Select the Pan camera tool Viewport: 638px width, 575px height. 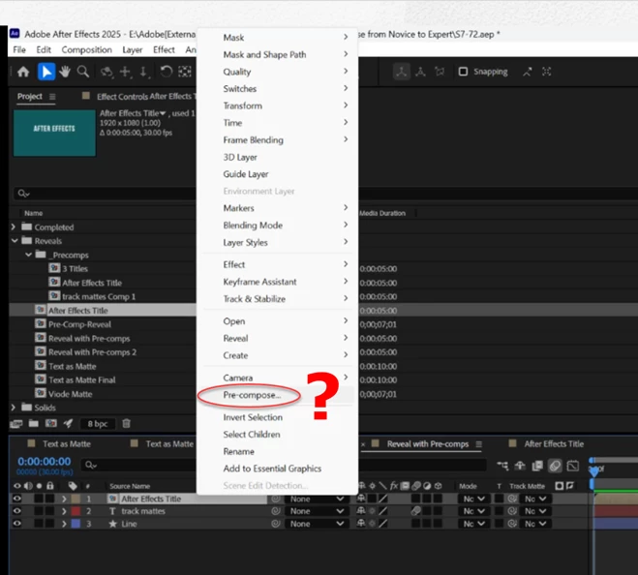click(x=125, y=72)
